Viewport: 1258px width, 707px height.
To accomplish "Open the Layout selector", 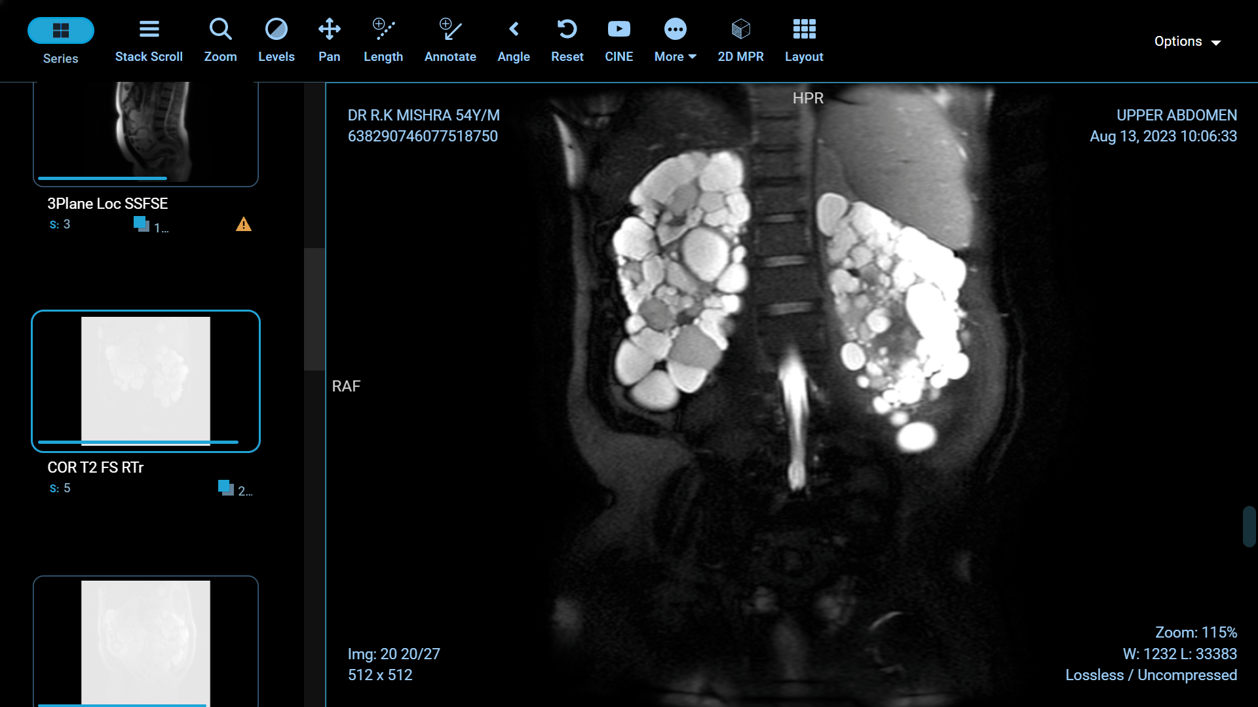I will 804,39.
